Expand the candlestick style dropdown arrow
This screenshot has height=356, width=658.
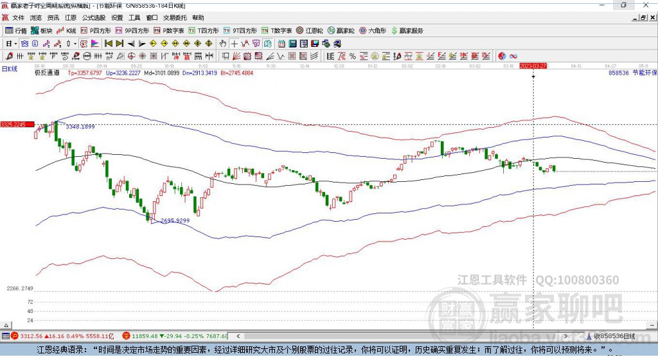tap(75, 44)
